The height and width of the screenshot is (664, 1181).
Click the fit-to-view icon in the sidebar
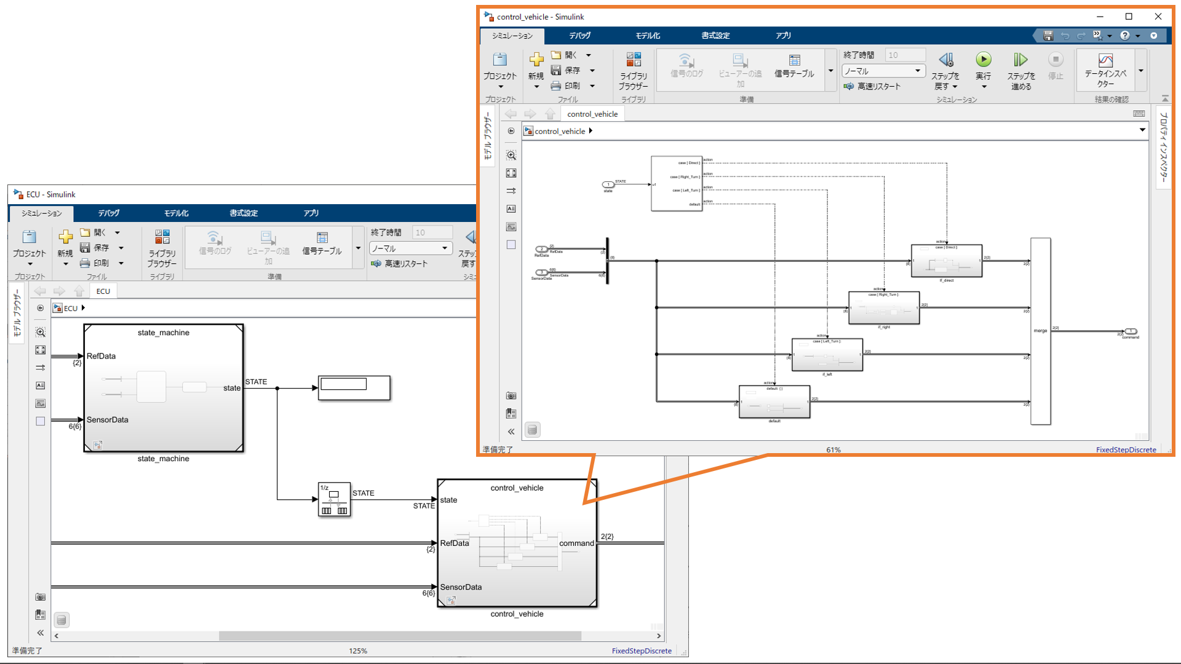[511, 173]
